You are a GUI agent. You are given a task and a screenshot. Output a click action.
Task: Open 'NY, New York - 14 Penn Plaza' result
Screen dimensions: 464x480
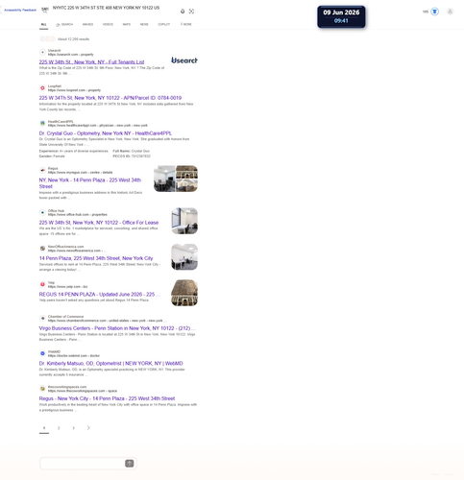(x=90, y=183)
